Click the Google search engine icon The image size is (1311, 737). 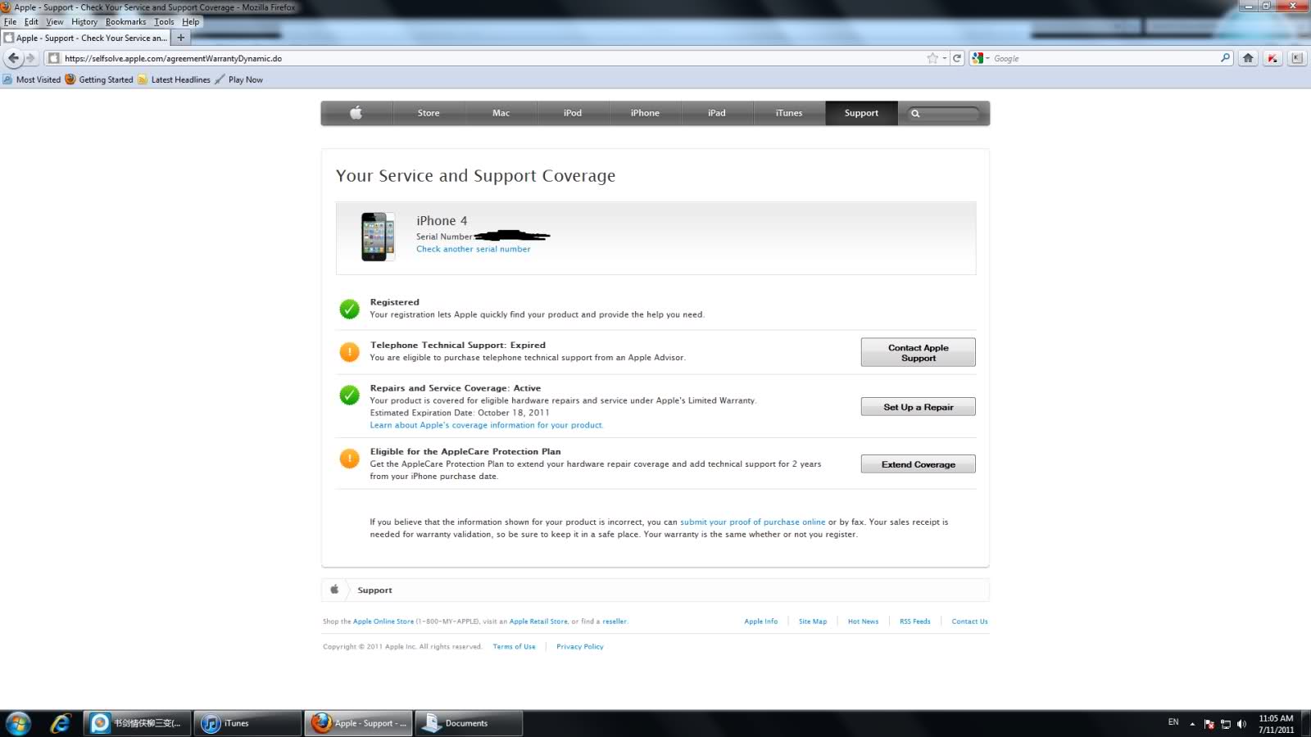(x=978, y=58)
